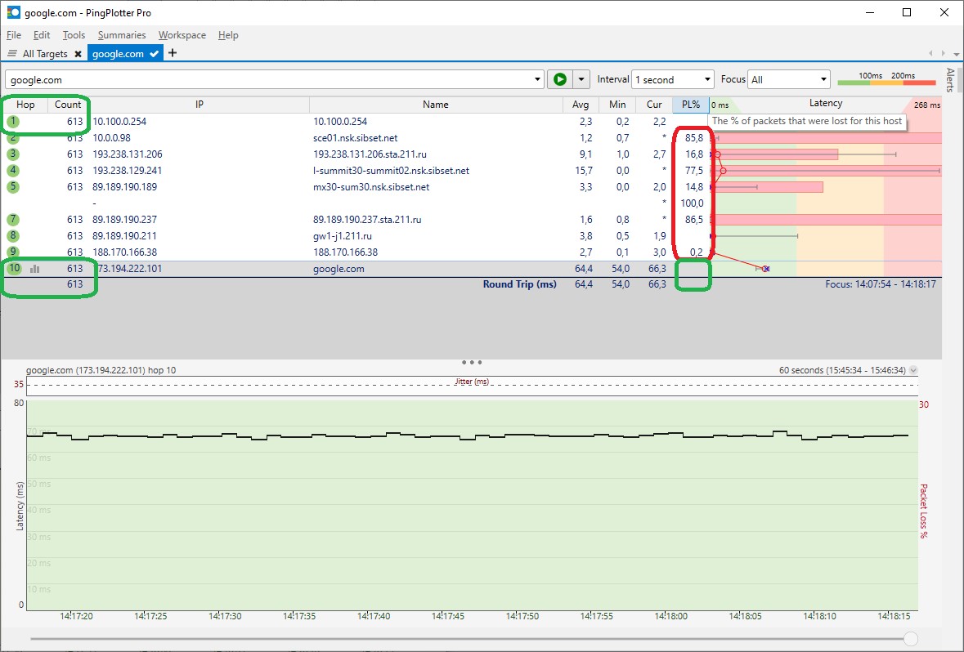Viewport: 964px width, 652px height.
Task: Open the Interval dropdown set to 1 second
Action: click(673, 79)
